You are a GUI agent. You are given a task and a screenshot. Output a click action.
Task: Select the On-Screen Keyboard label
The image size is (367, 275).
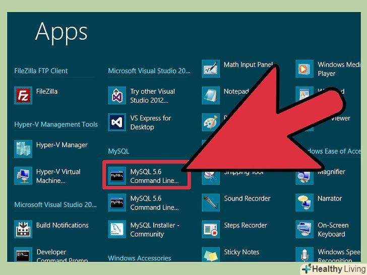click(333, 230)
